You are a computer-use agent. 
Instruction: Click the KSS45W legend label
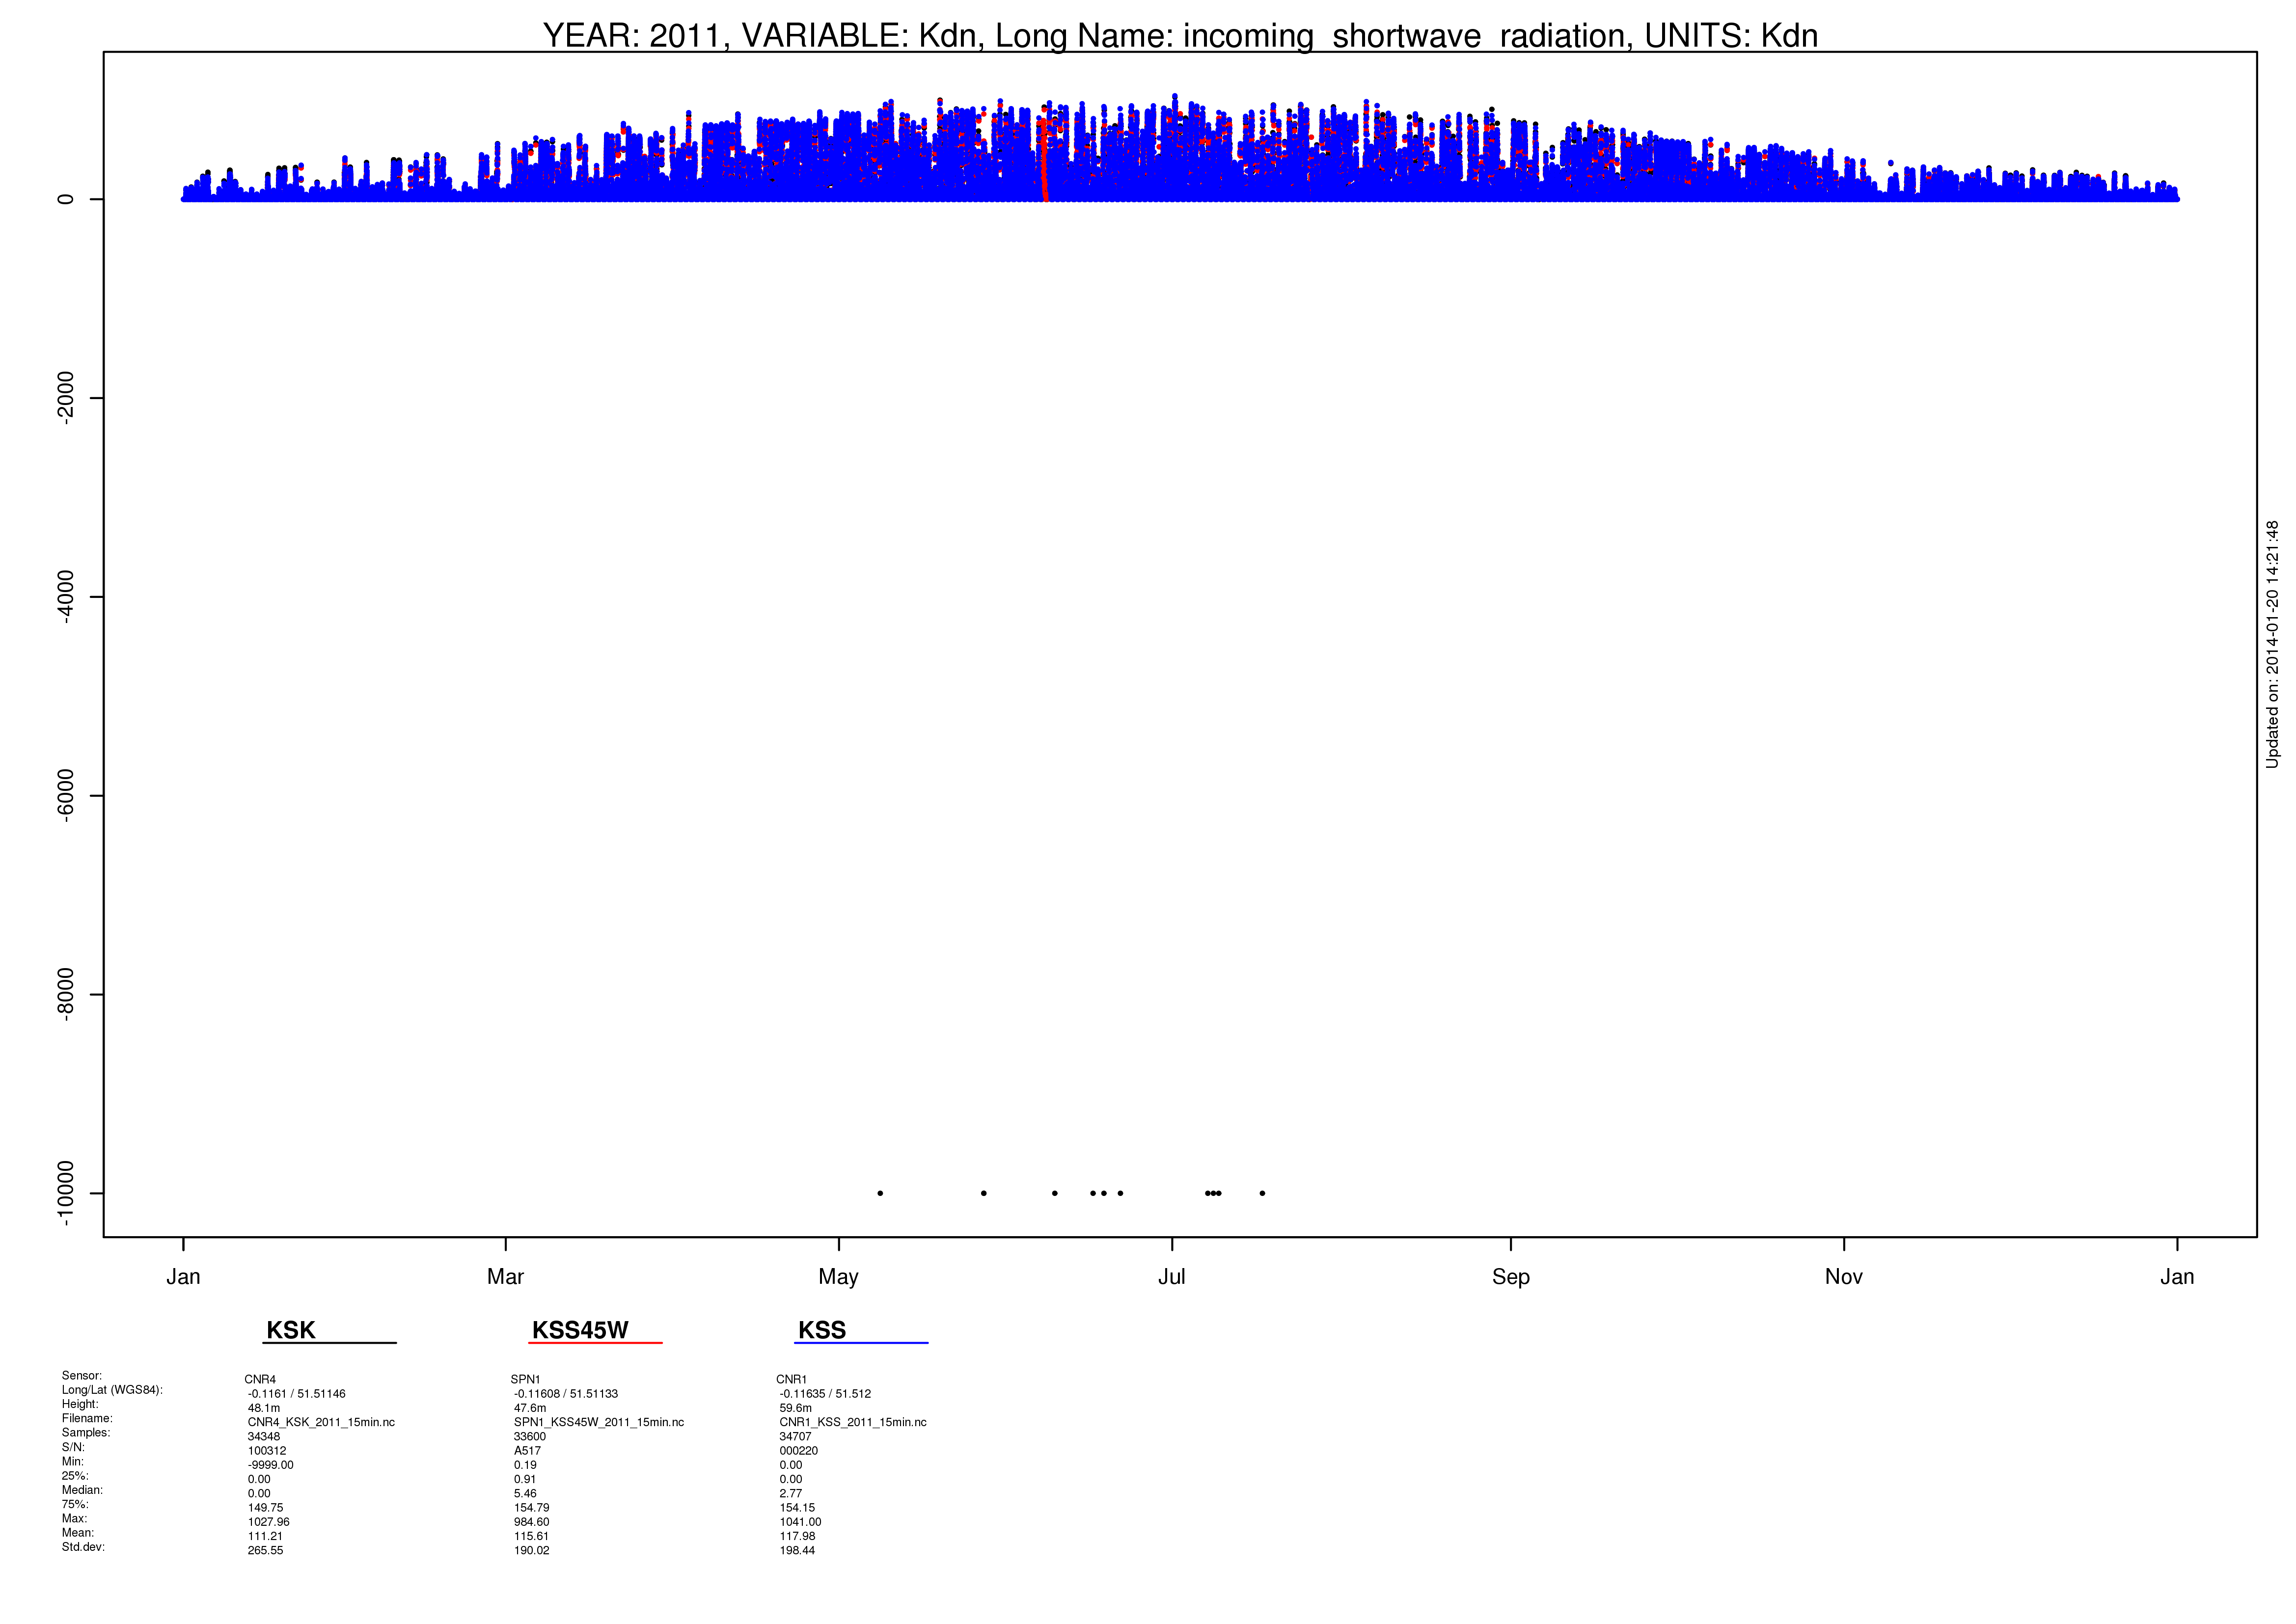(x=580, y=1330)
